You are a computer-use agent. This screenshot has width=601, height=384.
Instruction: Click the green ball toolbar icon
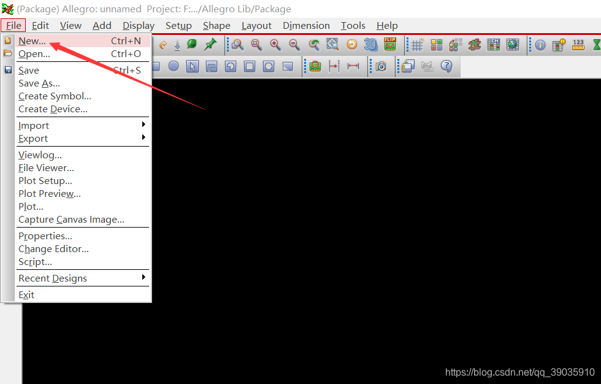pos(191,44)
